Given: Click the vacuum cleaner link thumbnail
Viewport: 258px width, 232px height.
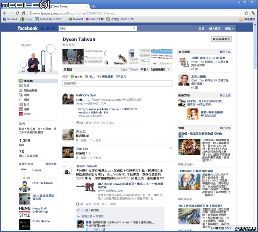Looking at the screenshot, I should tap(86, 187).
